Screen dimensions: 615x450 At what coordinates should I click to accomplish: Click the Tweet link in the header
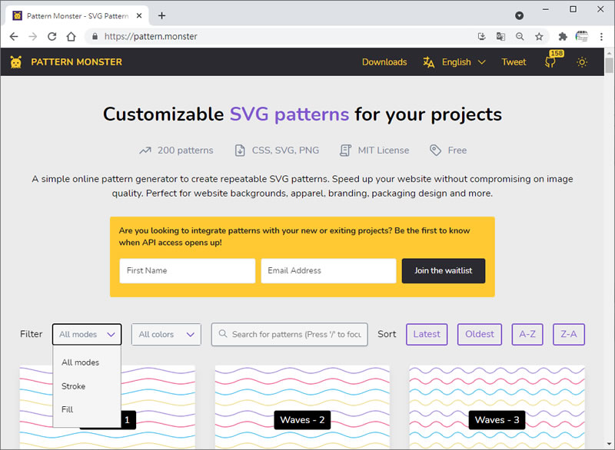coord(514,62)
